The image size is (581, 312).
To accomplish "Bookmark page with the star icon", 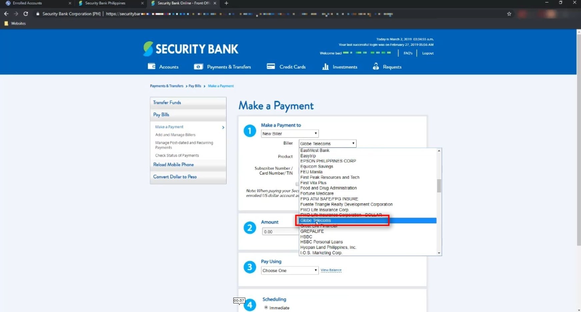I will 509,14.
